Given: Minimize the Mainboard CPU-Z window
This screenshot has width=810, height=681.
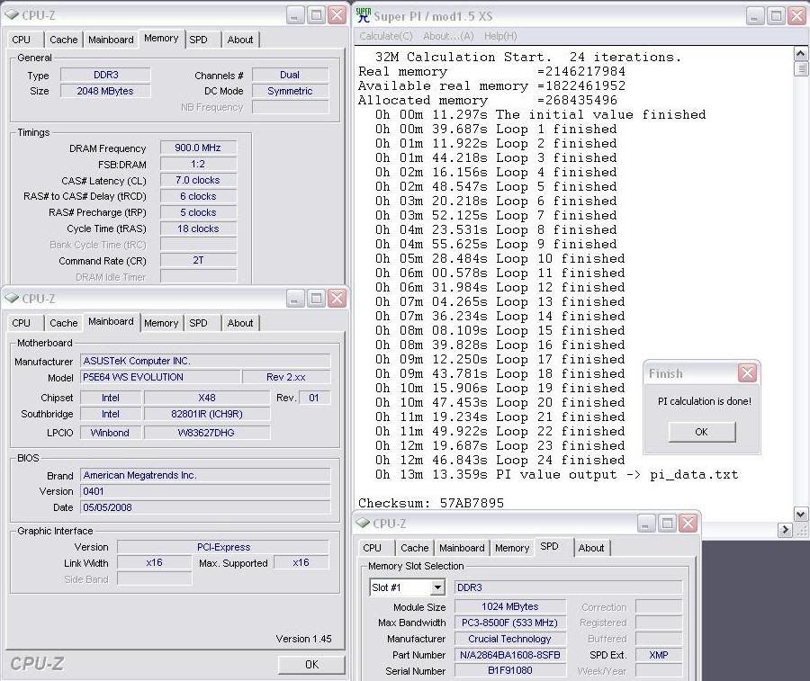Looking at the screenshot, I should (x=294, y=299).
